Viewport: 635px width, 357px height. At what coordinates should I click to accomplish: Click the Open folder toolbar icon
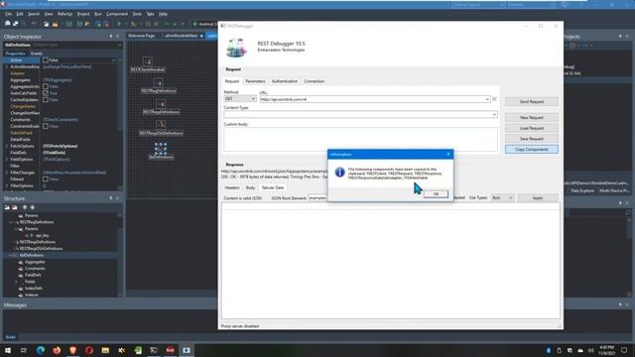point(56,24)
